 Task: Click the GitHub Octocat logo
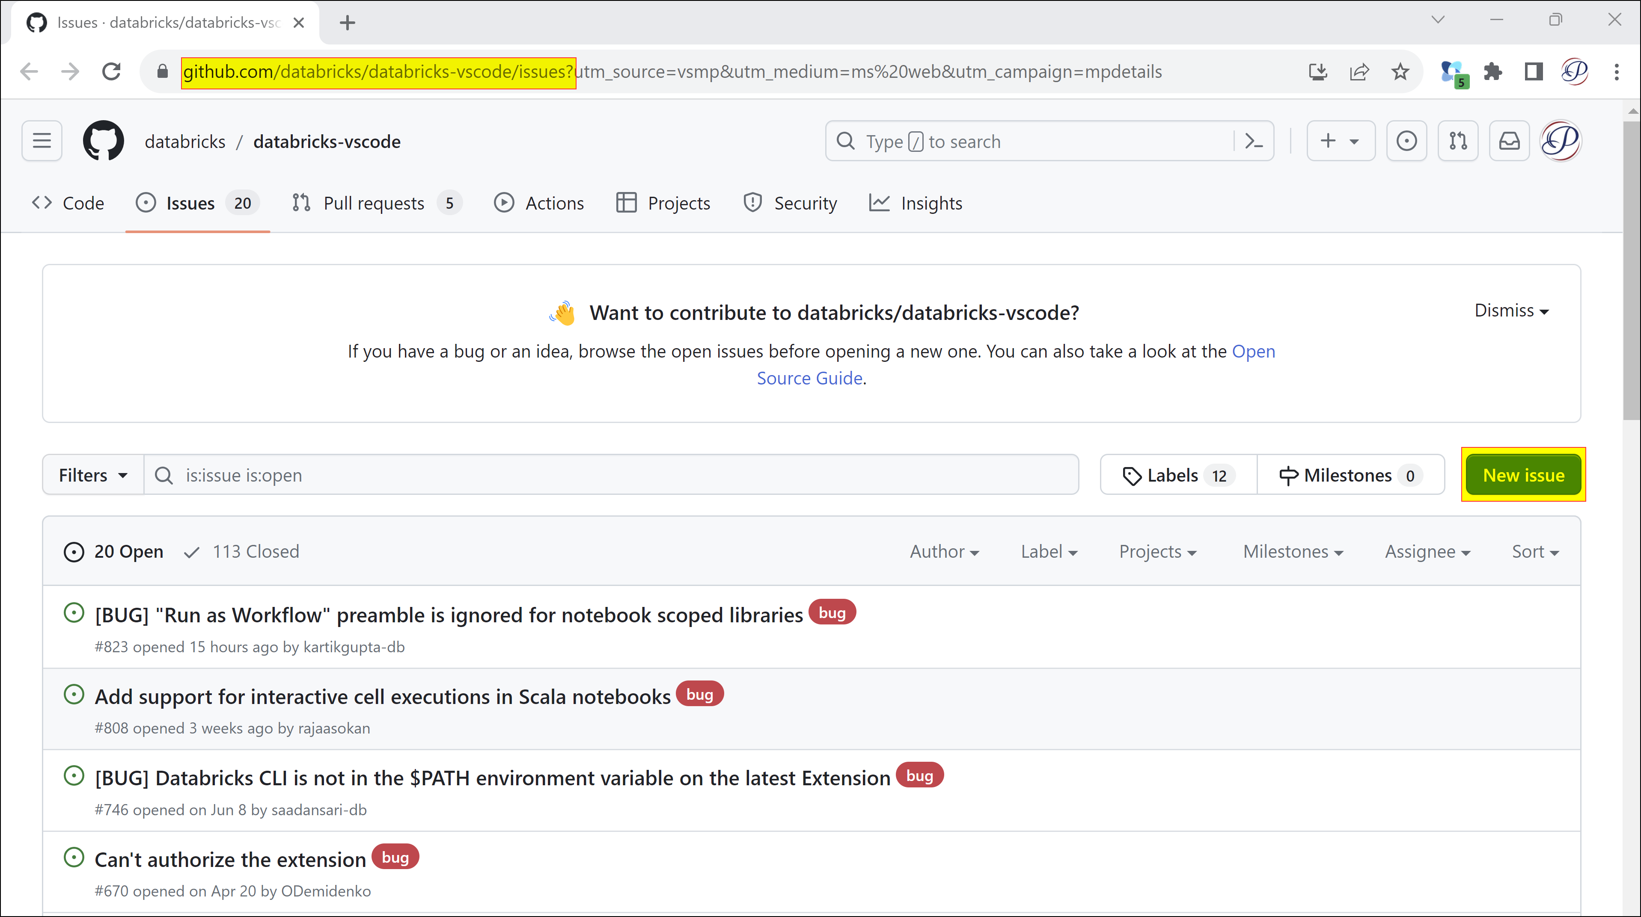click(103, 141)
